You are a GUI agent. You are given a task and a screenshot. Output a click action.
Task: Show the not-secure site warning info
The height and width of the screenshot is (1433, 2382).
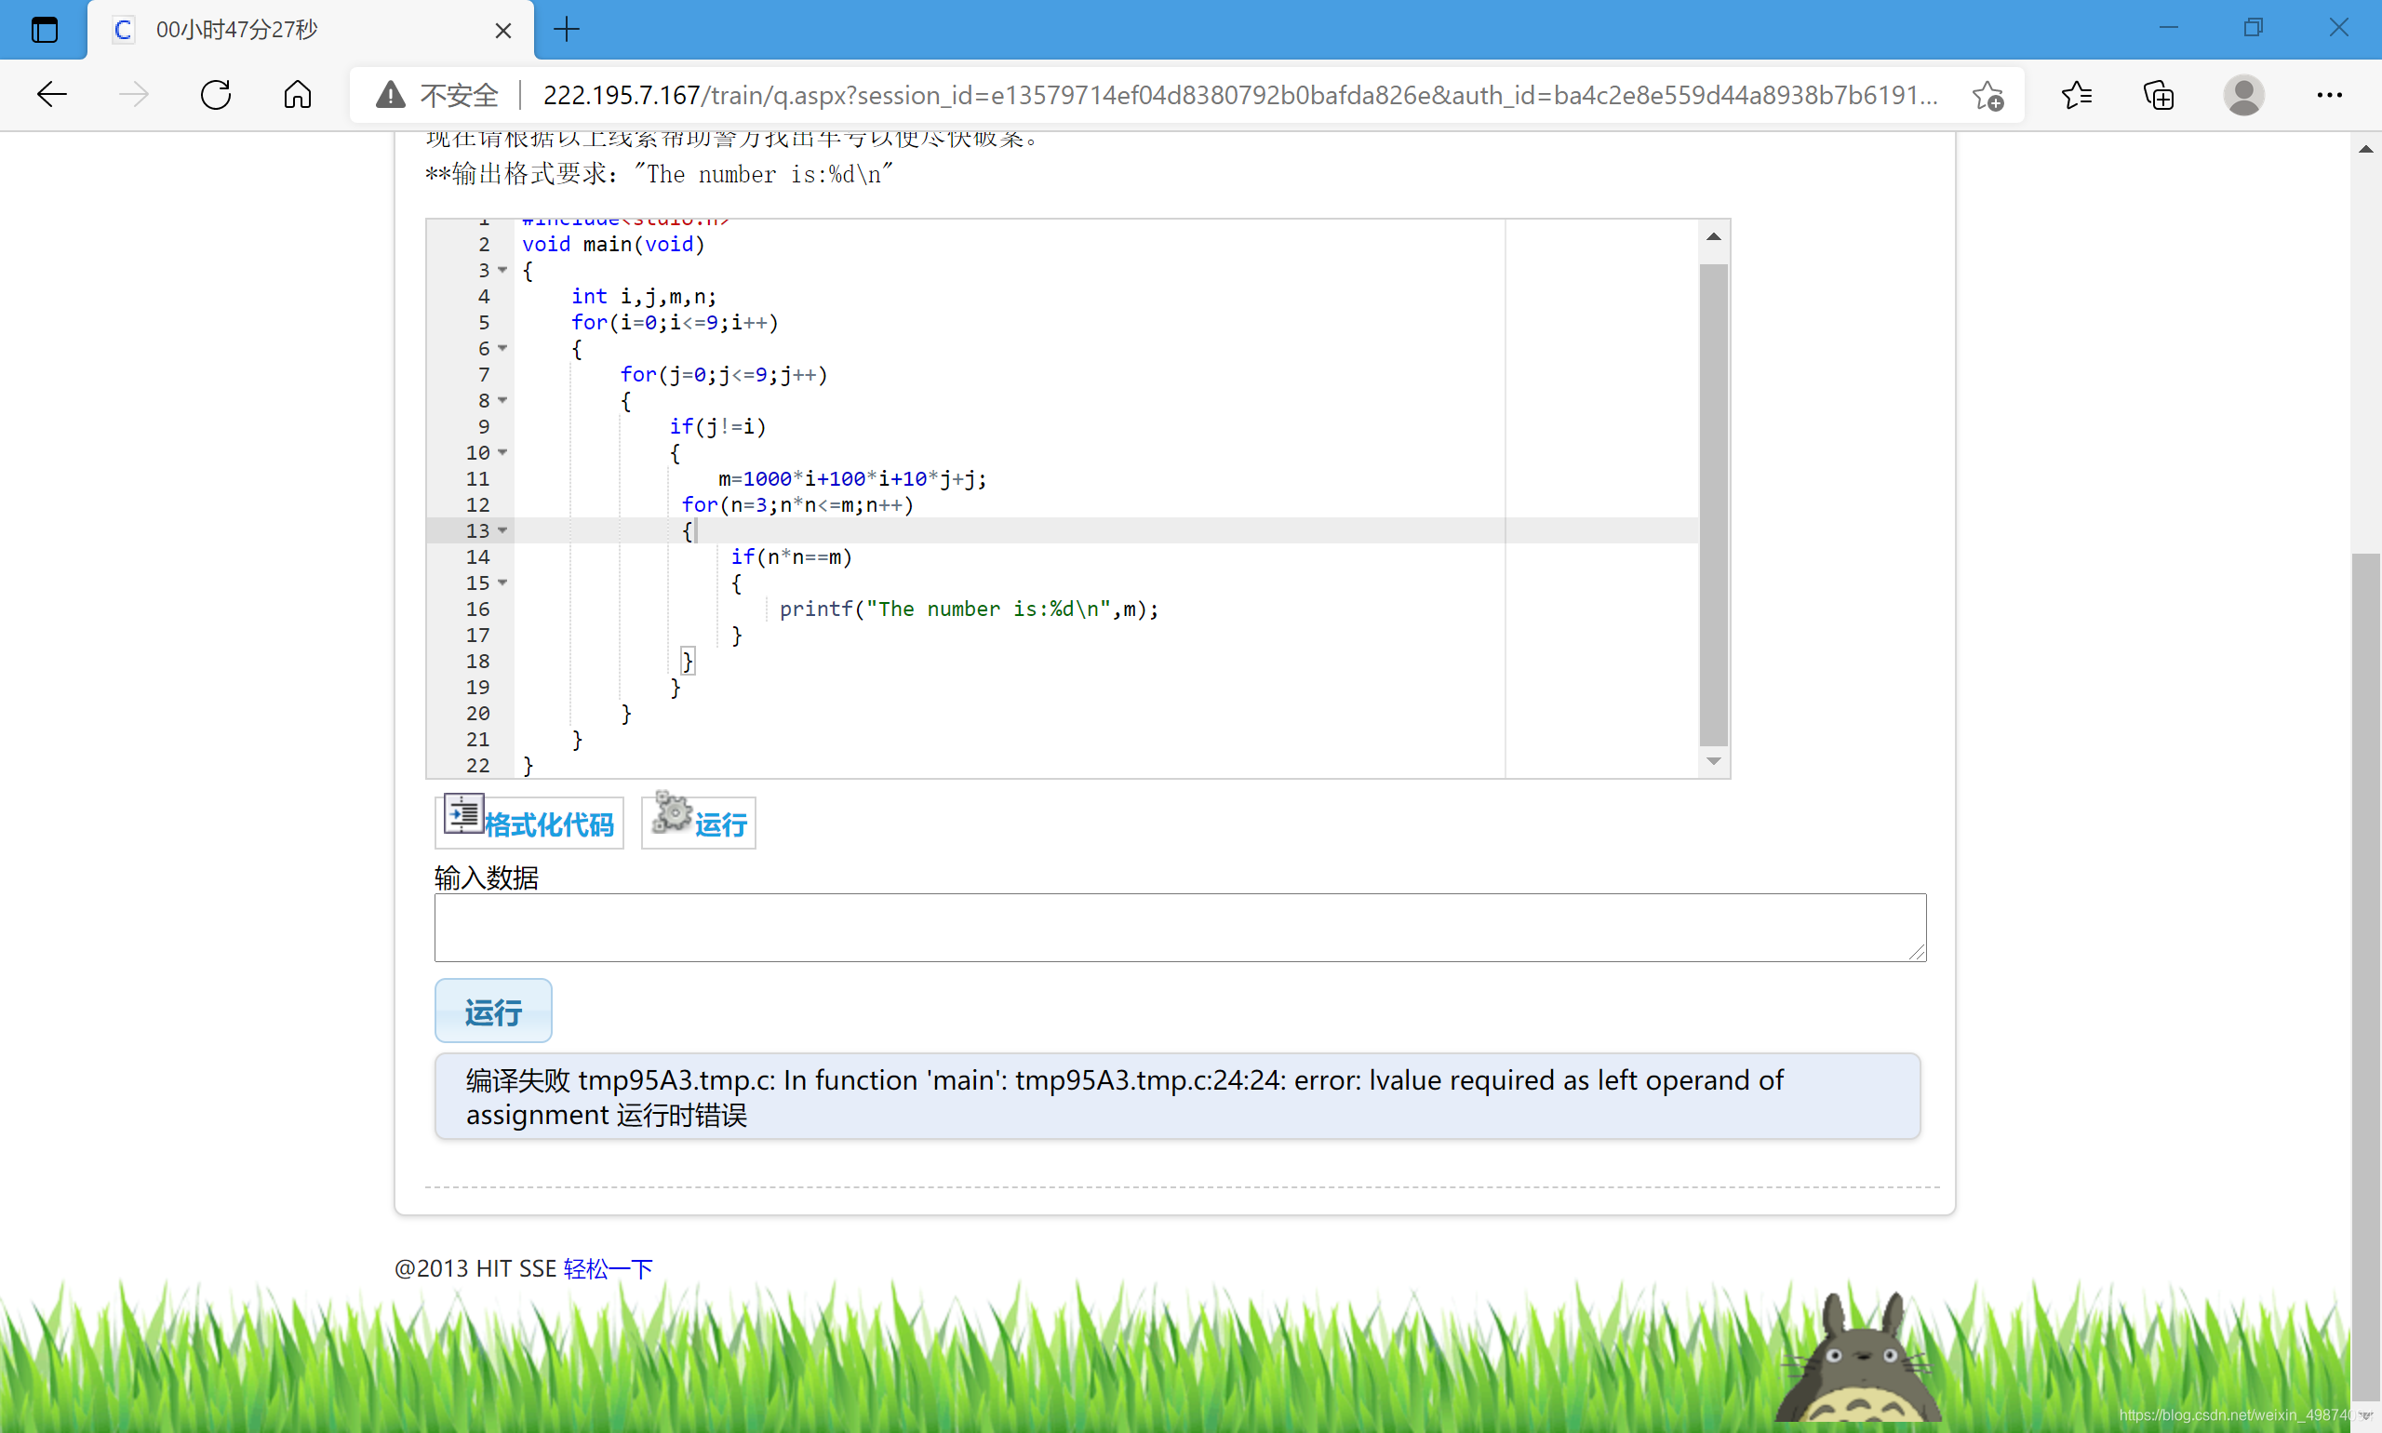436,95
